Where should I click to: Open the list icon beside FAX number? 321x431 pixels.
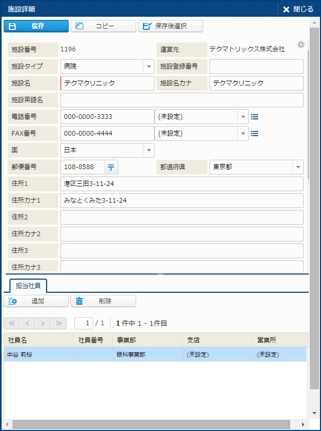[x=254, y=134]
